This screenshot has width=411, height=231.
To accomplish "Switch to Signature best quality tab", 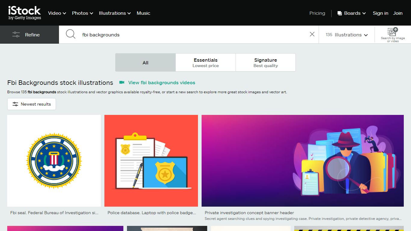I will [x=266, y=63].
